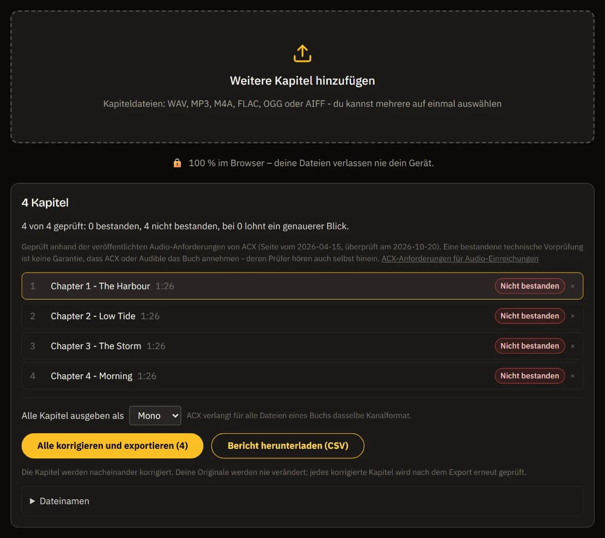The width and height of the screenshot is (605, 538).
Task: Click row number 3 in the chapter list
Action: pos(33,346)
